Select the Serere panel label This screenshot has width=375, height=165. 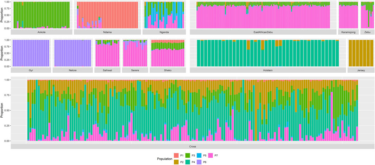135,70
